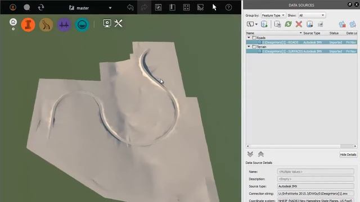This screenshot has width=360, height=202.
Task: Open the purple bridge design tools
Action: tap(64, 25)
